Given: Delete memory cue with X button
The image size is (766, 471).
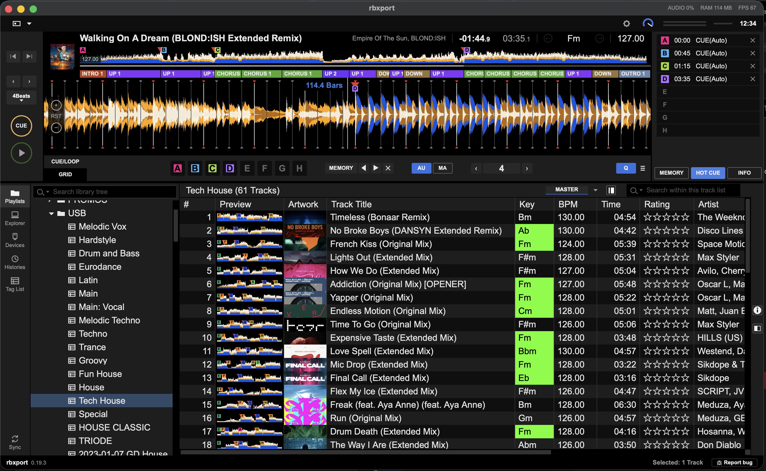Looking at the screenshot, I should tap(388, 168).
